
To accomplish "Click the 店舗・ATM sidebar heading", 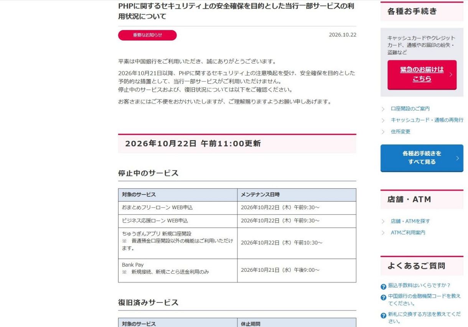I will 422,200.
